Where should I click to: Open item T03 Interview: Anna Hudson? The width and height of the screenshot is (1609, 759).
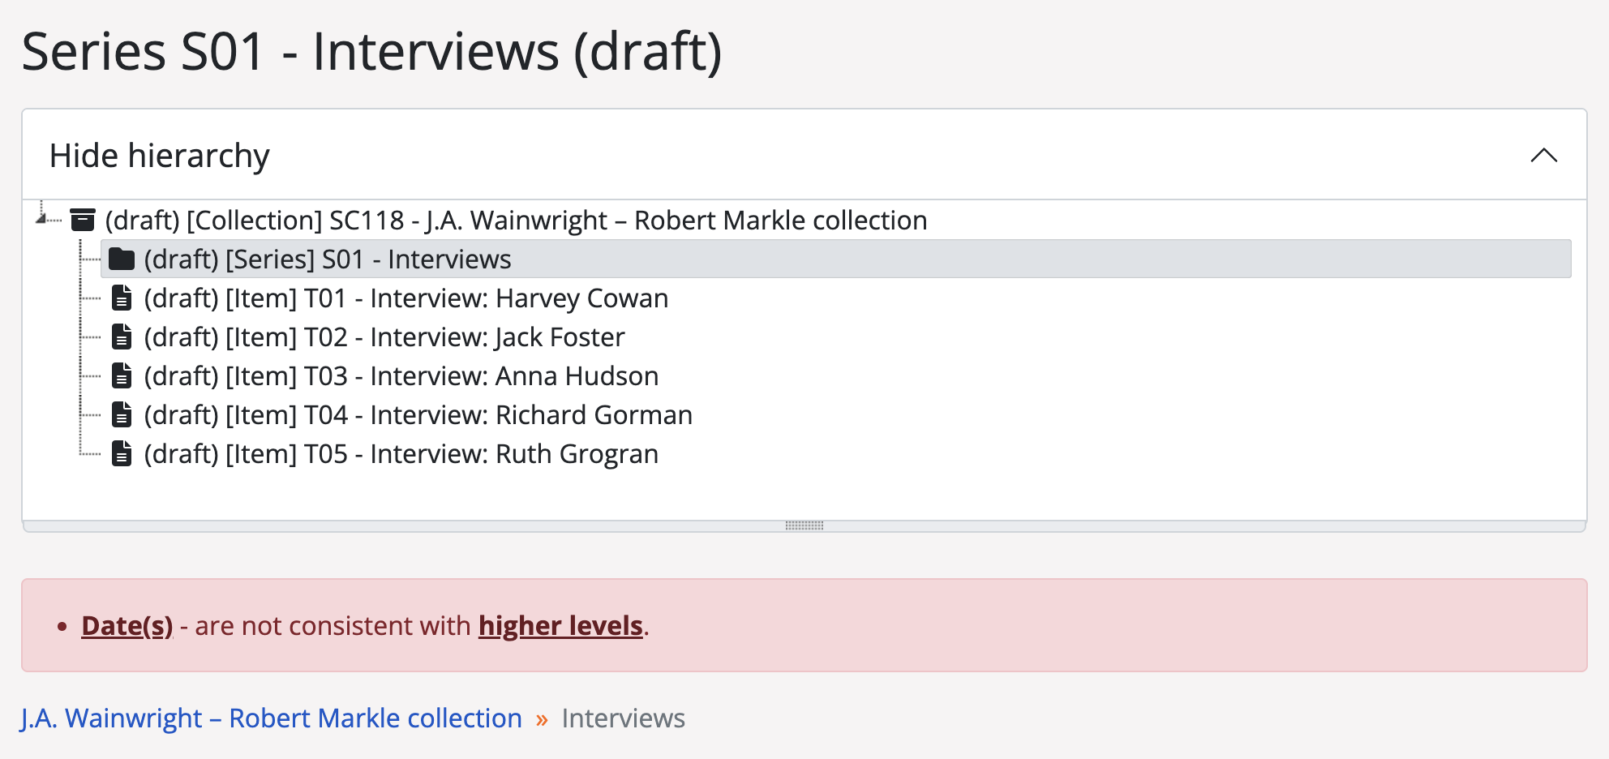(401, 375)
